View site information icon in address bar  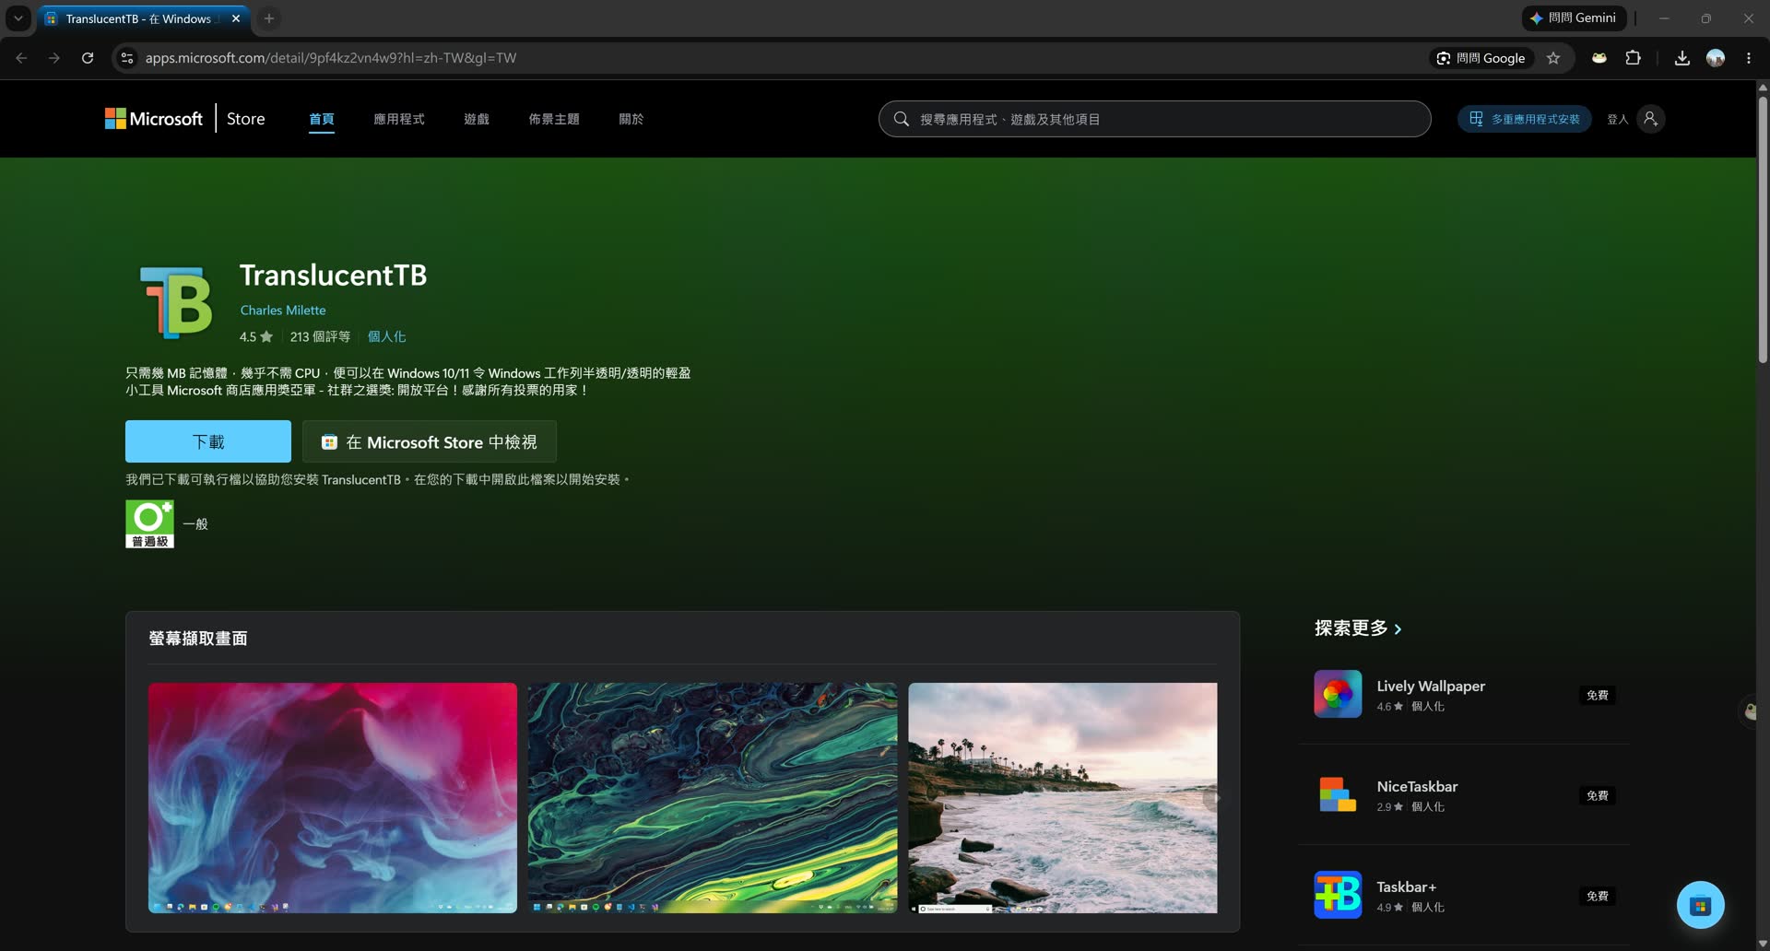pyautogui.click(x=127, y=58)
